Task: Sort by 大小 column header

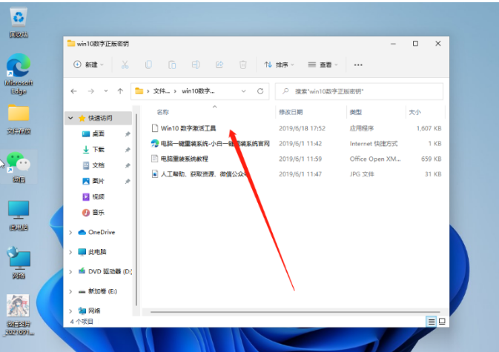Action: [414, 112]
